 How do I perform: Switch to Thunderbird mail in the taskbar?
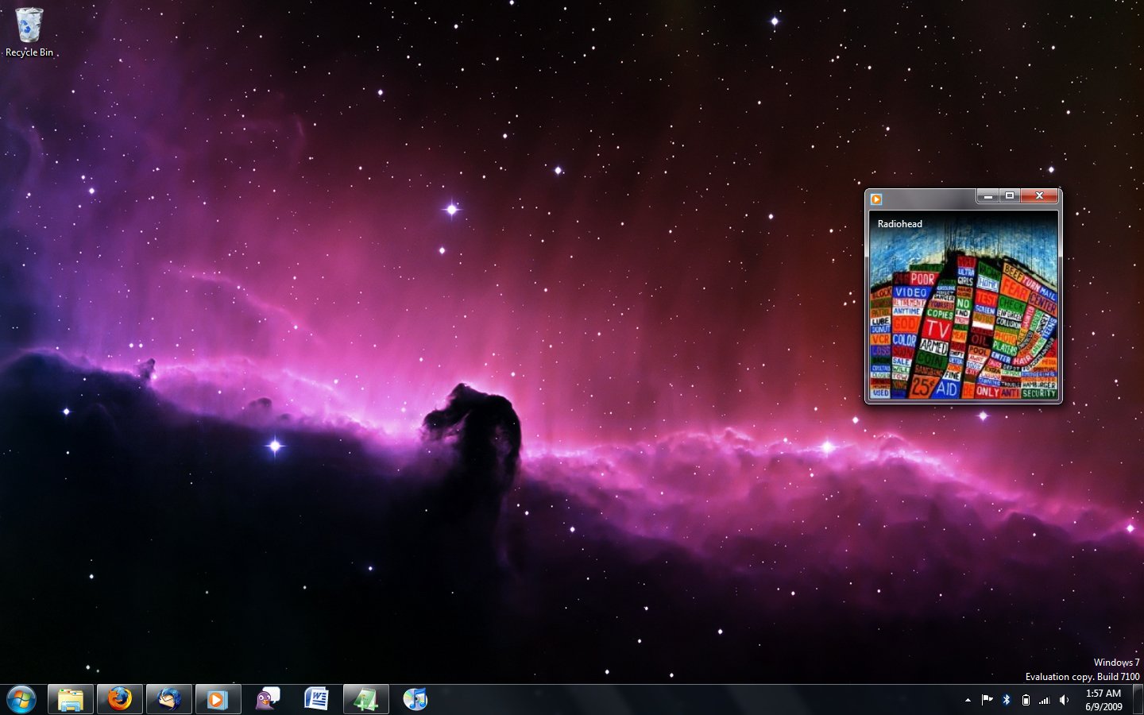(168, 700)
